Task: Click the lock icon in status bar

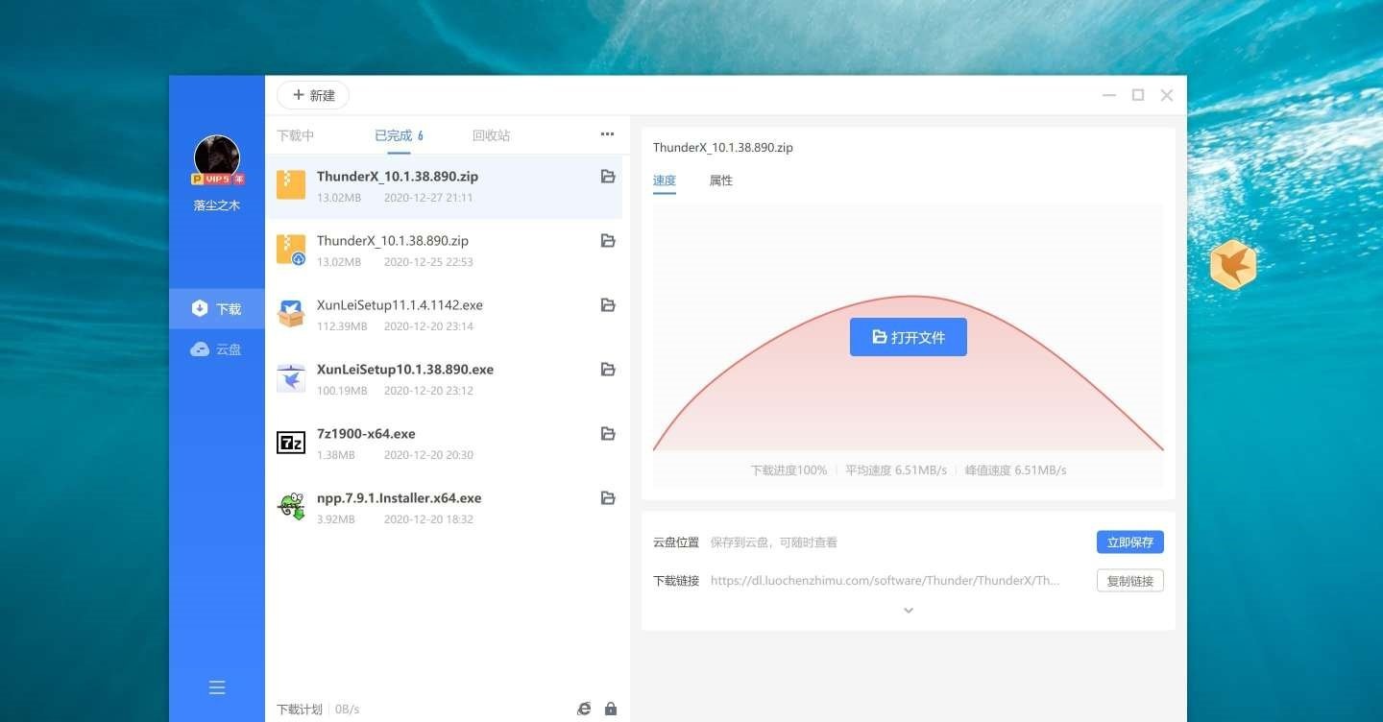Action: pos(611,709)
